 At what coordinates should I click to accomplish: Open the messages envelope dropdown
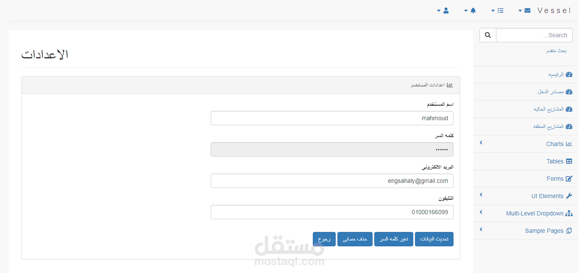(524, 11)
